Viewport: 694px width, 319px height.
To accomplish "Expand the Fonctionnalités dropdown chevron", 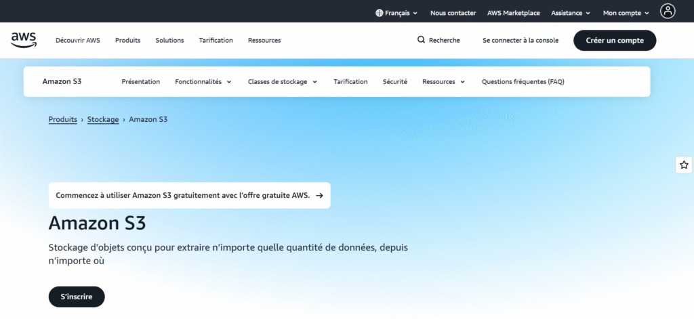I will 229,82.
